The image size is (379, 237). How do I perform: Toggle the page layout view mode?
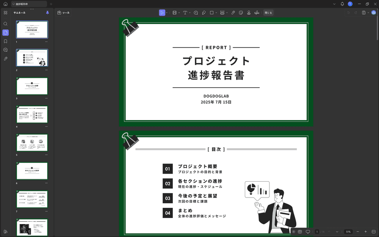click(300, 232)
